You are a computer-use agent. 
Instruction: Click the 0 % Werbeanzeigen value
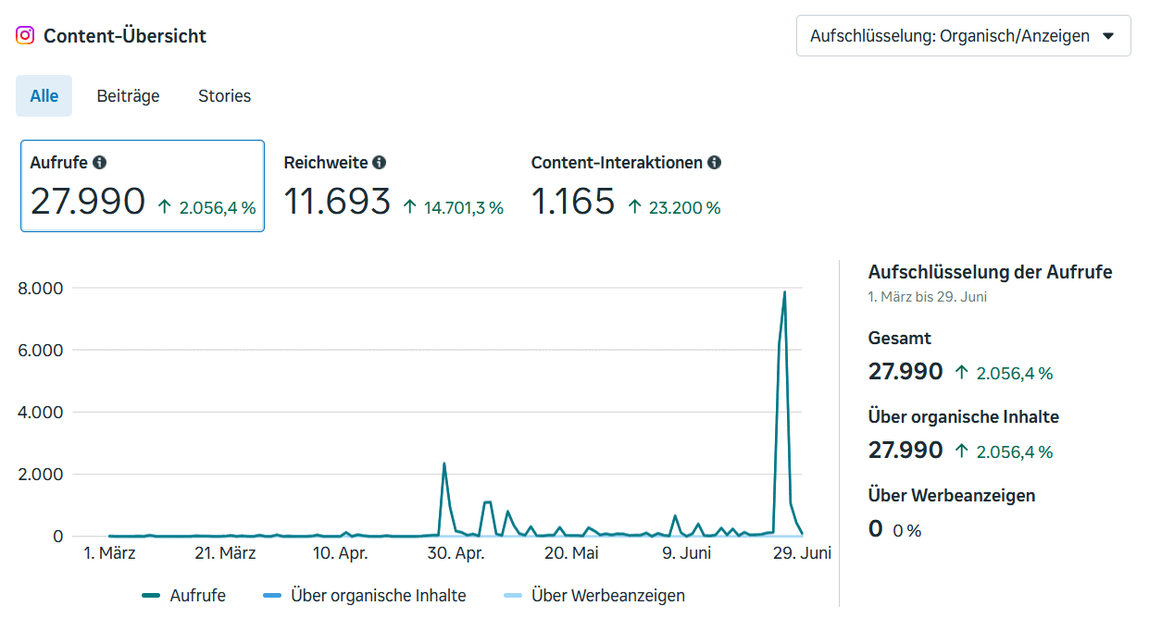pos(907,531)
